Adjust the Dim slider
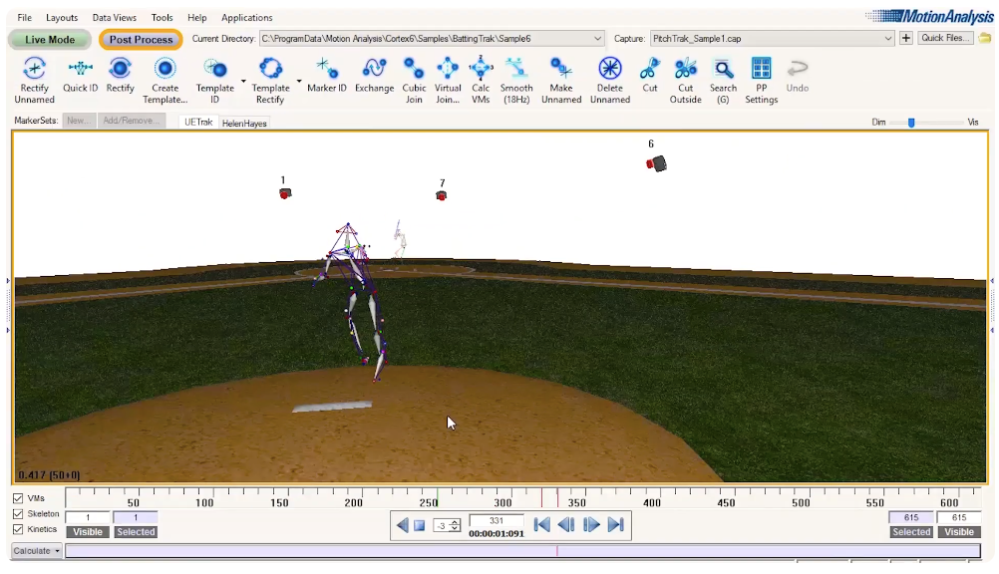 point(911,122)
